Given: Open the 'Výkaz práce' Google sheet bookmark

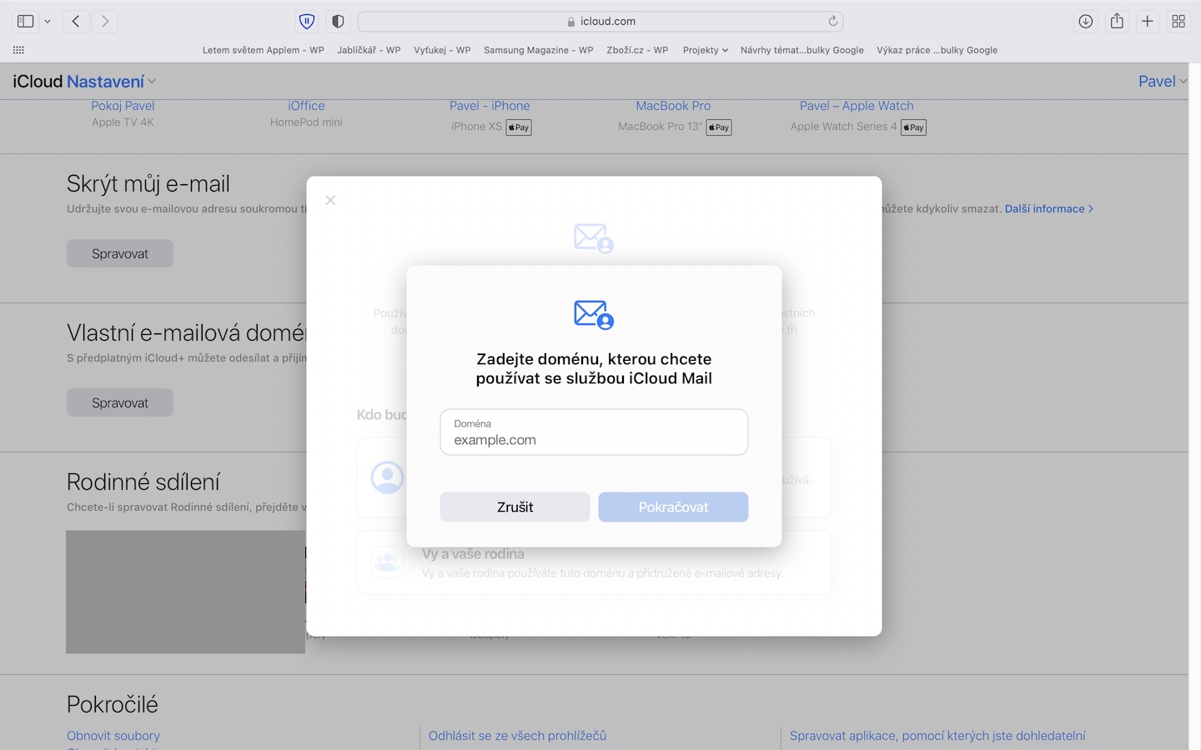Looking at the screenshot, I should coord(937,50).
